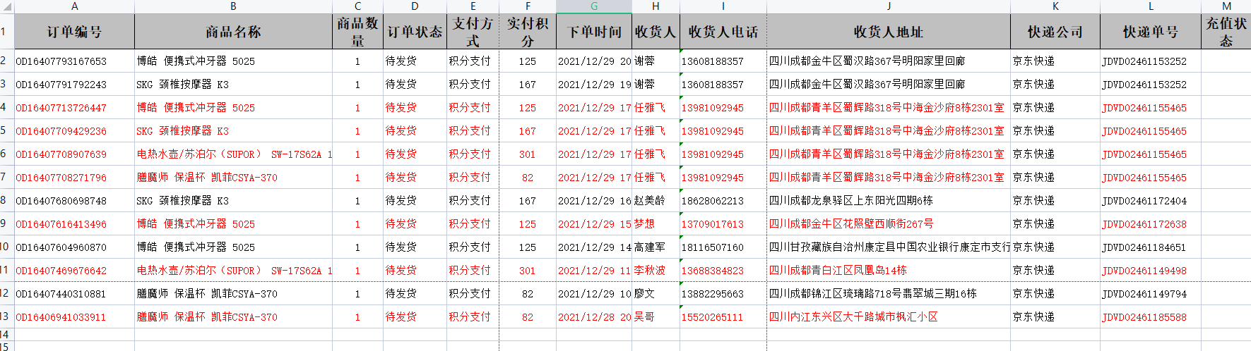Image resolution: width=1251 pixels, height=351 pixels.
Task: Select column C header
Action: (x=357, y=6)
